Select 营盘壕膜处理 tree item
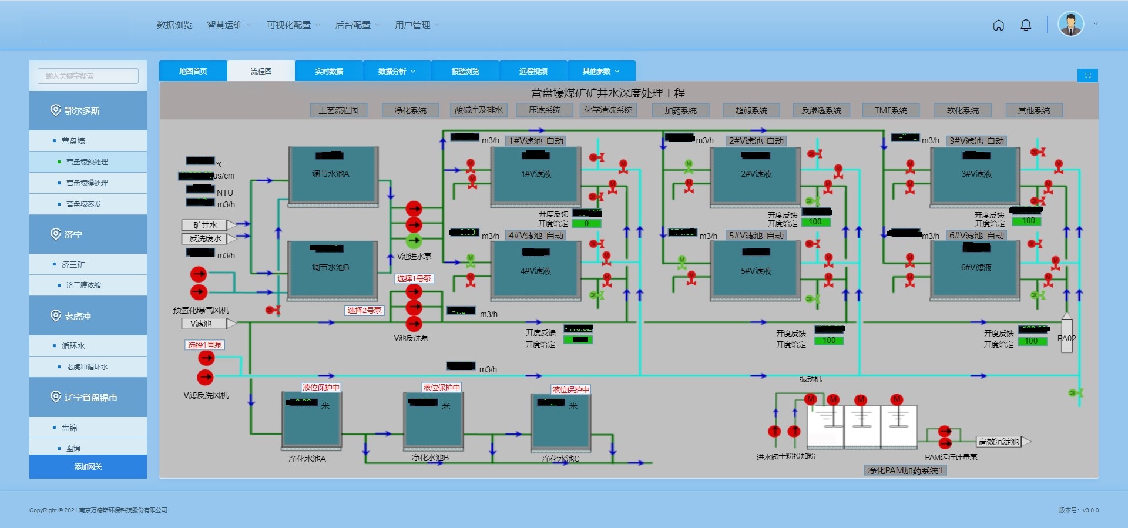Image resolution: width=1128 pixels, height=528 pixels. (88, 183)
